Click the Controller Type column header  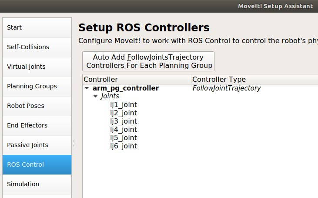[x=254, y=79]
